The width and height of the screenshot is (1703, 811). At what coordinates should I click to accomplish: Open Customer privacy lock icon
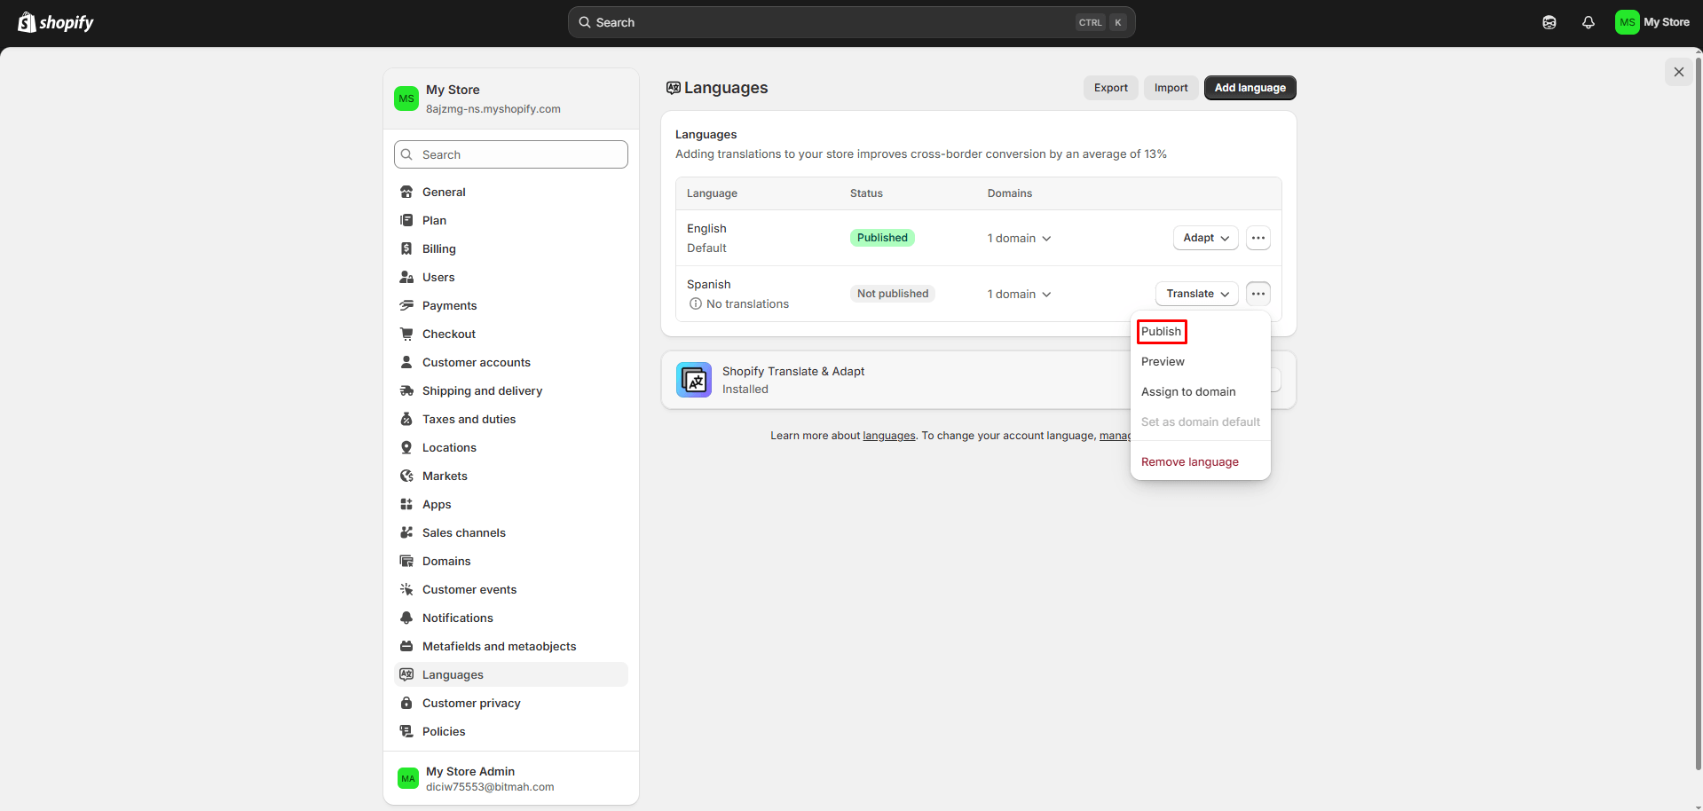(406, 703)
